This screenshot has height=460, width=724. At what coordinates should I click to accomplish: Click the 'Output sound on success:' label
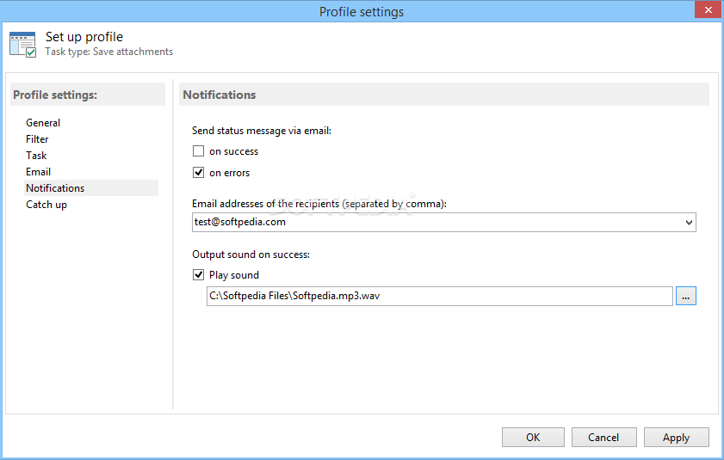click(x=251, y=255)
